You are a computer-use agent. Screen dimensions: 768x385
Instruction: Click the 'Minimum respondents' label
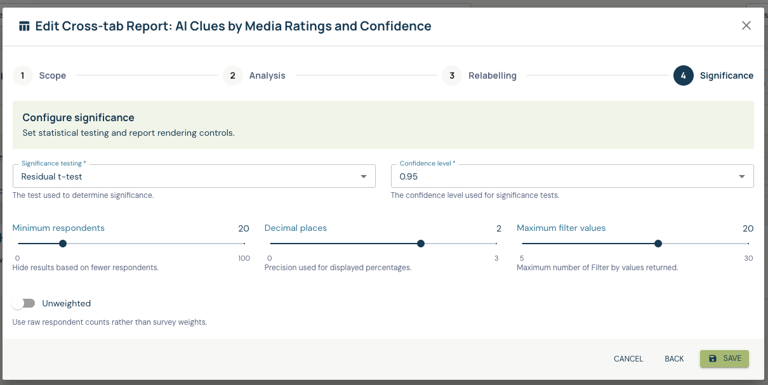(58, 228)
